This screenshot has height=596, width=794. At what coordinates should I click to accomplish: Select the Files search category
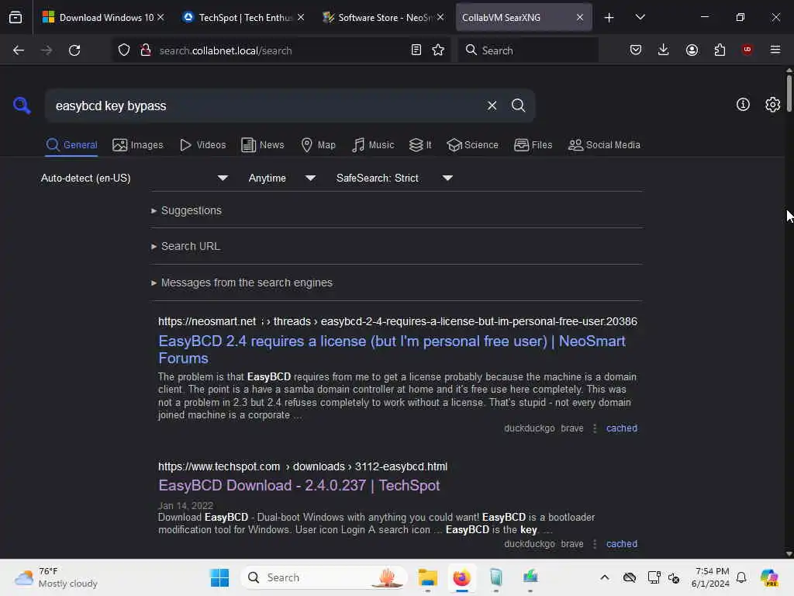coord(533,145)
